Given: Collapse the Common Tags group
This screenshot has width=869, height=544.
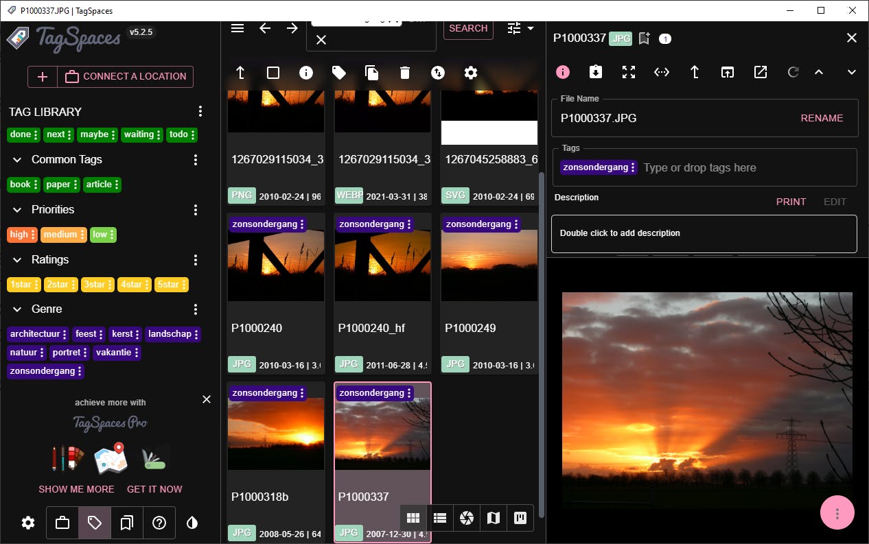Looking at the screenshot, I should pyautogui.click(x=17, y=159).
